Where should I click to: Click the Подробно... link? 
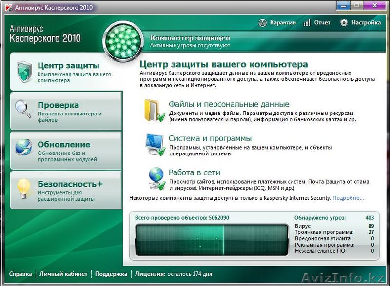point(348,198)
